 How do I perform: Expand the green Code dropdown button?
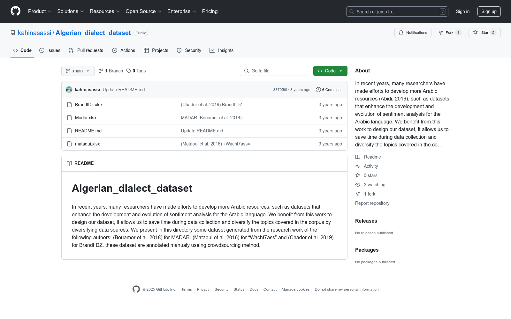point(330,71)
